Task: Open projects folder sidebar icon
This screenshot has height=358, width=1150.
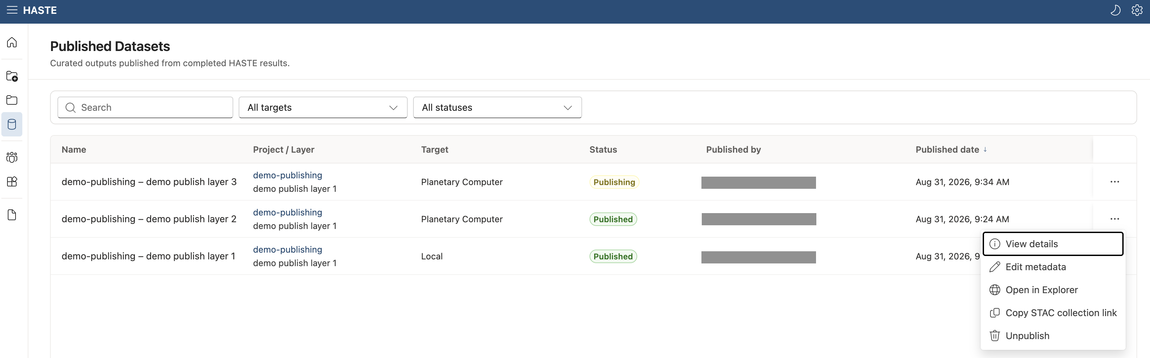Action: coord(12,100)
